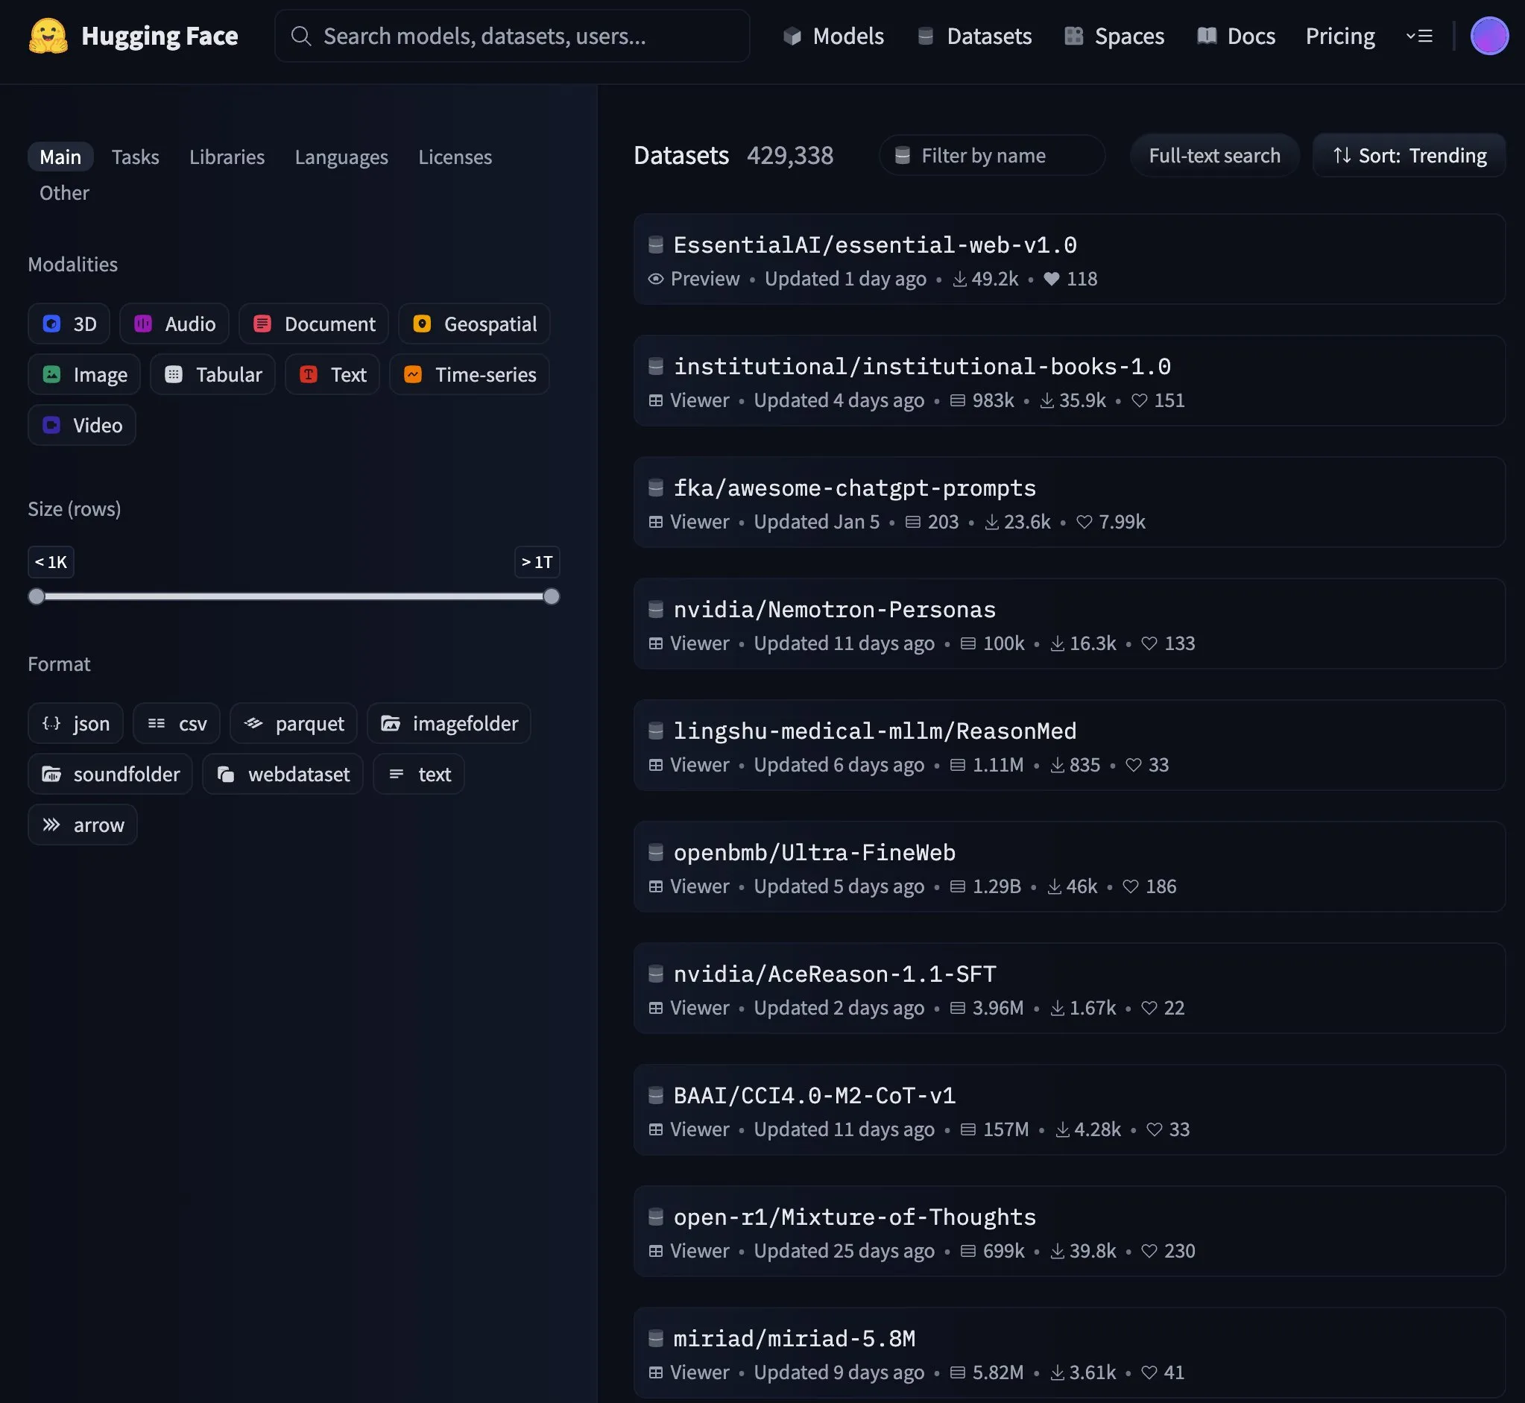This screenshot has width=1525, height=1403.
Task: Click the '> 1T' size label
Action: pos(537,562)
